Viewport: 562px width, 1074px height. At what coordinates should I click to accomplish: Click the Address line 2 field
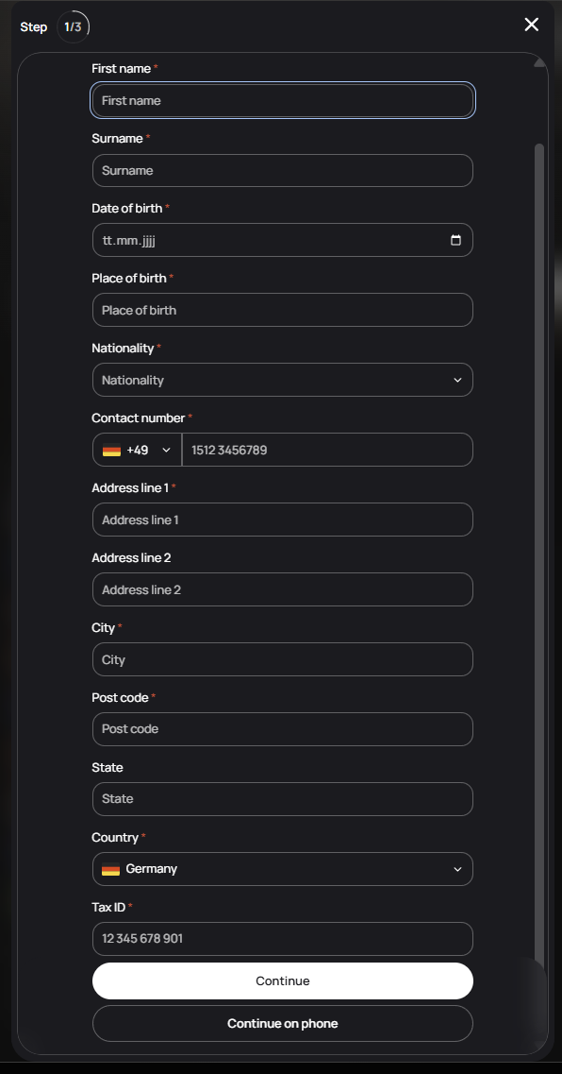(x=282, y=589)
